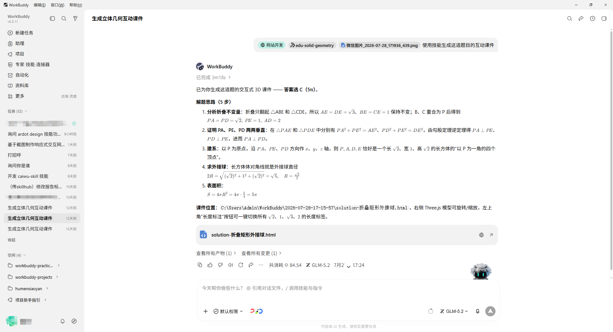Read response aloud with speaker icon

pos(231,265)
